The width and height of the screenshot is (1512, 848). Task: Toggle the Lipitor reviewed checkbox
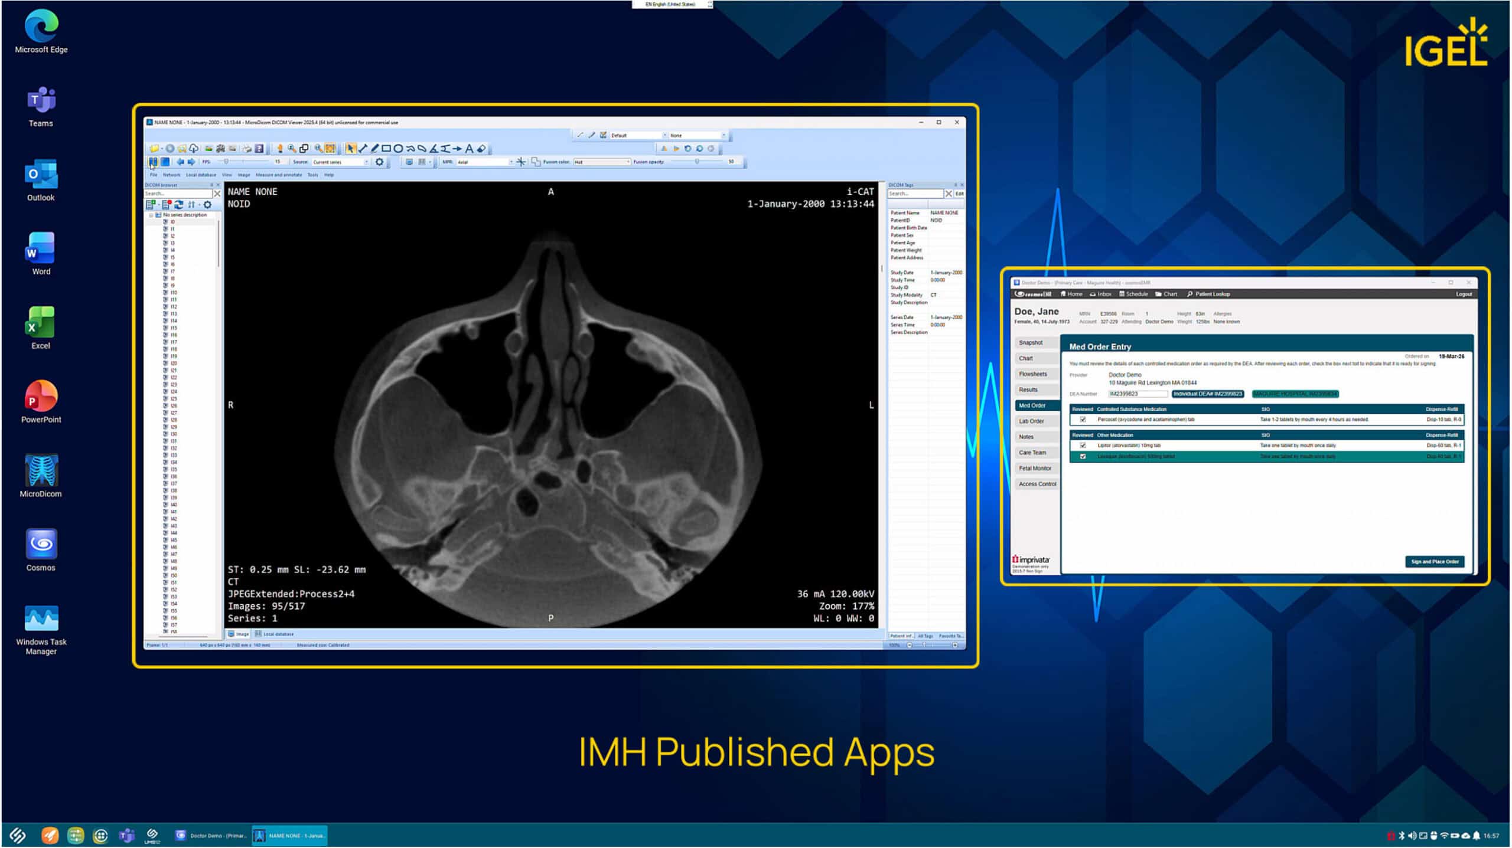coord(1083,446)
